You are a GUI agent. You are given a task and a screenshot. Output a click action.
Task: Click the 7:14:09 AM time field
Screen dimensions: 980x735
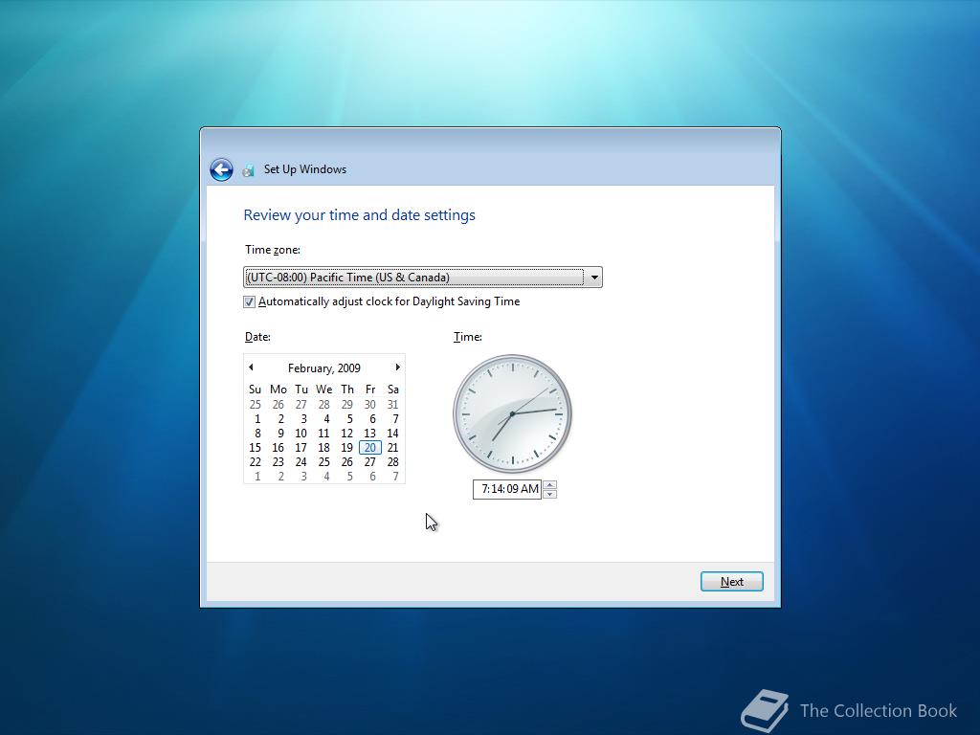click(x=507, y=489)
